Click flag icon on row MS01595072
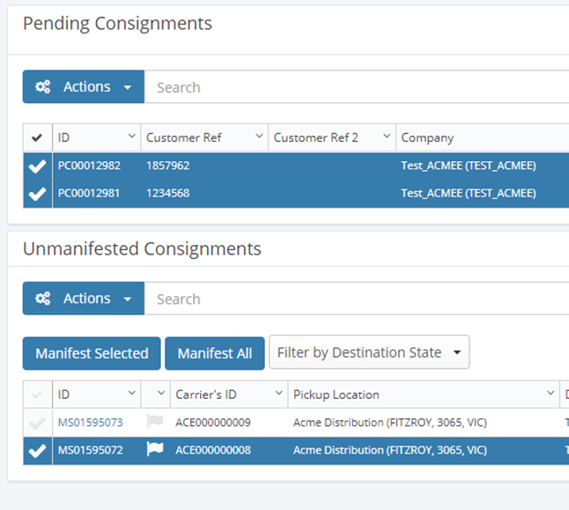 (x=155, y=450)
